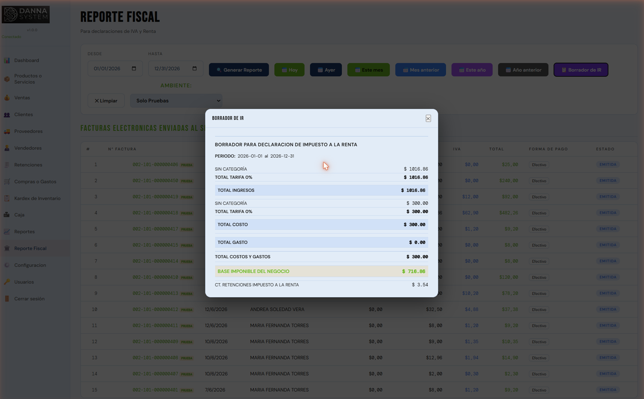Viewport: 644px width, 399px height.
Task: Click total $482,26 in row 4
Action: pyautogui.click(x=508, y=213)
